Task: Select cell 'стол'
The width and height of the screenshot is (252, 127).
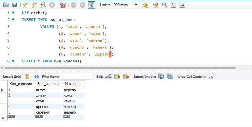Action: point(49,101)
